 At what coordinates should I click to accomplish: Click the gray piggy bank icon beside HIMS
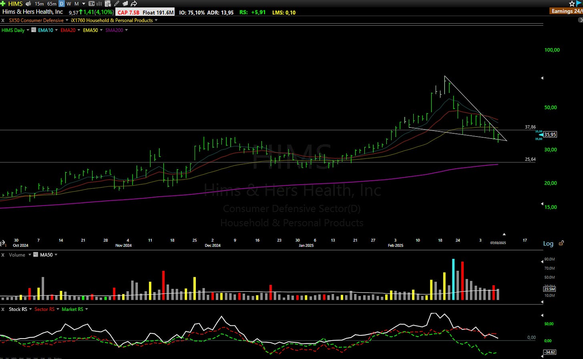pos(28,4)
